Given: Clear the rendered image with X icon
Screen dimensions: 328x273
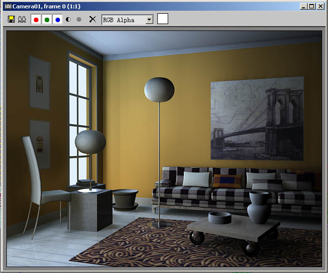Looking at the screenshot, I should coord(92,20).
